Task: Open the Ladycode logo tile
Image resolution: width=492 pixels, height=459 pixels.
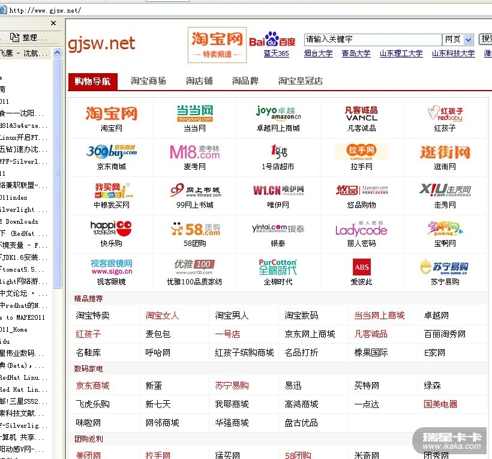Action: 361,229
